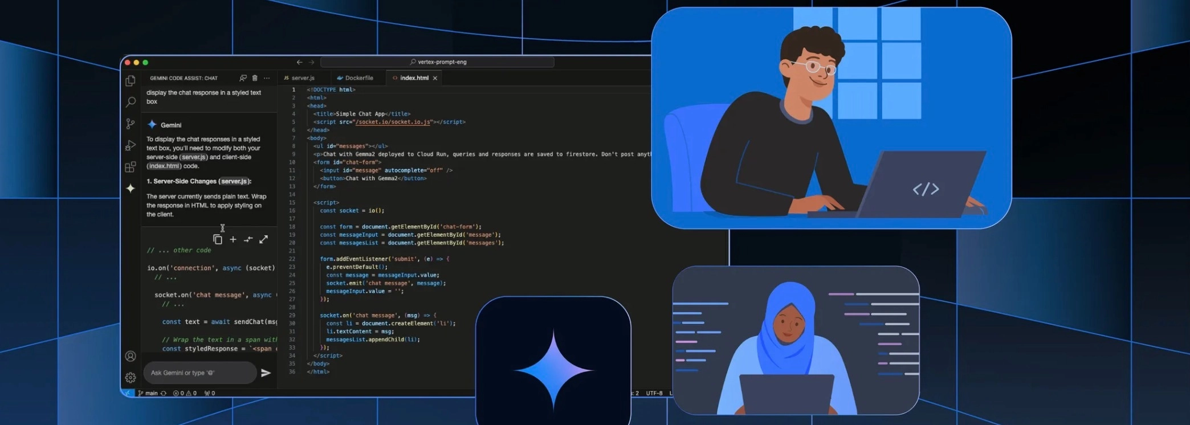Delete chat using the trash icon
This screenshot has width=1190, height=425.
point(255,78)
